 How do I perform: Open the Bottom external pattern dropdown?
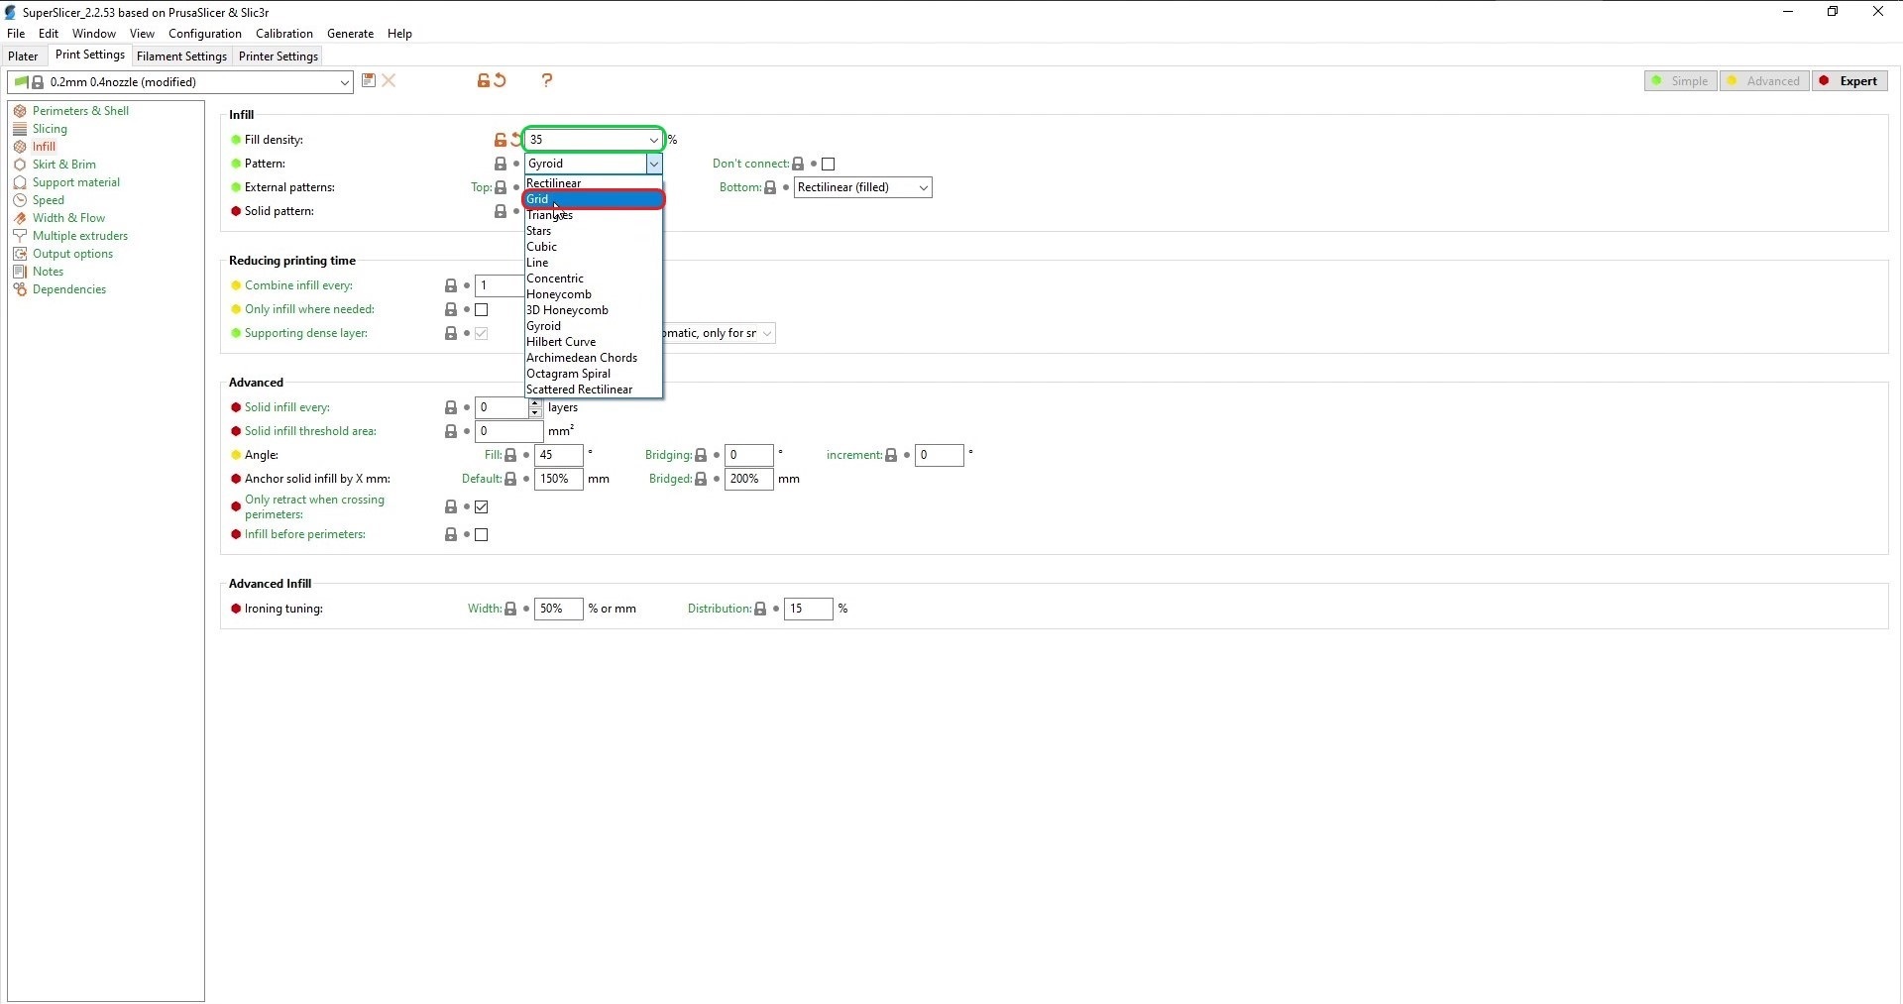click(862, 188)
